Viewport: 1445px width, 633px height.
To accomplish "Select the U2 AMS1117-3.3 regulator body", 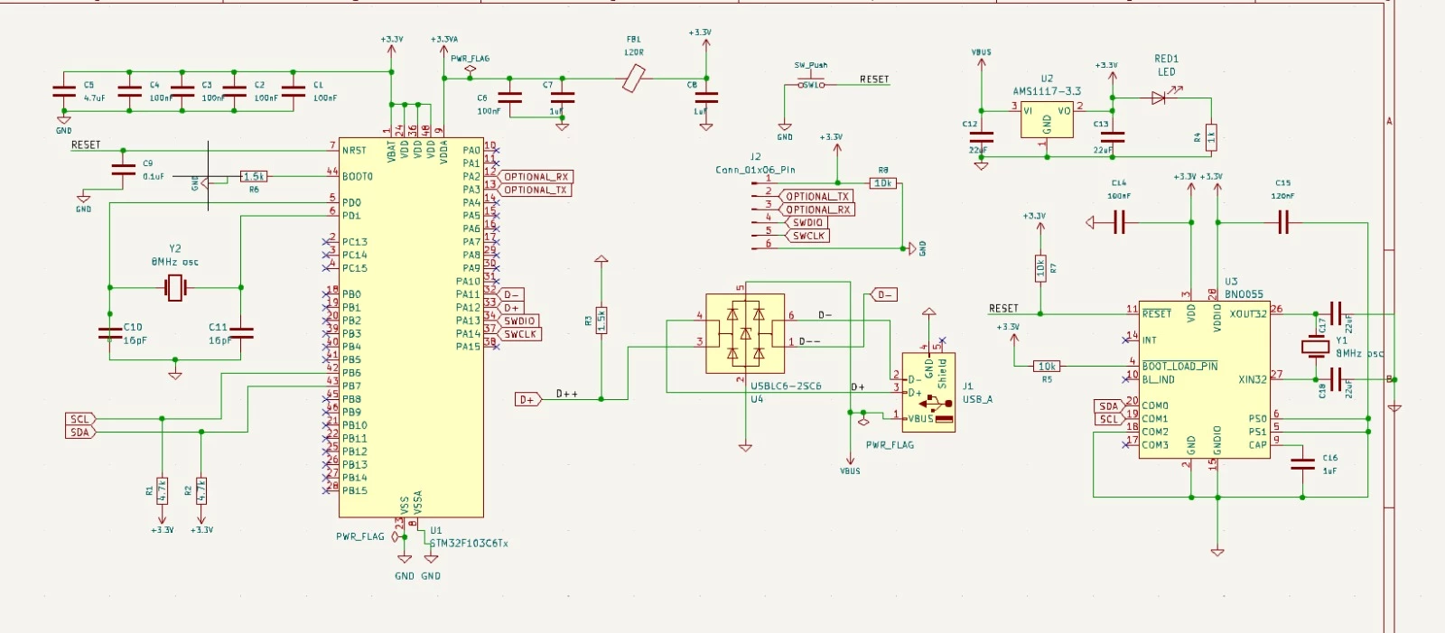I will 1047,118.
